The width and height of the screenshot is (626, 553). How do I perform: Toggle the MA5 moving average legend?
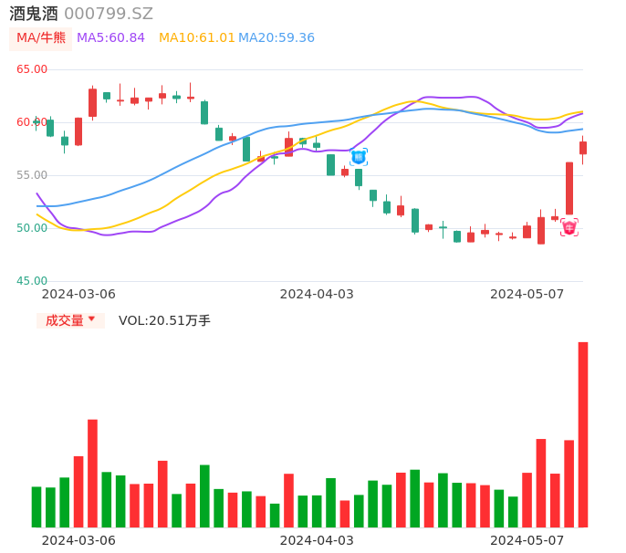(110, 37)
